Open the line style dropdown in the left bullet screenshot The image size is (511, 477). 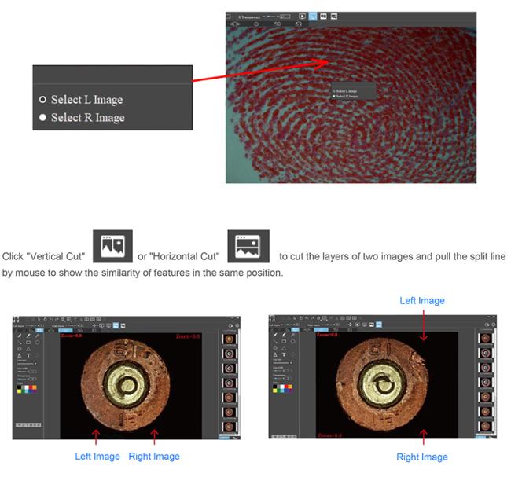click(28, 364)
